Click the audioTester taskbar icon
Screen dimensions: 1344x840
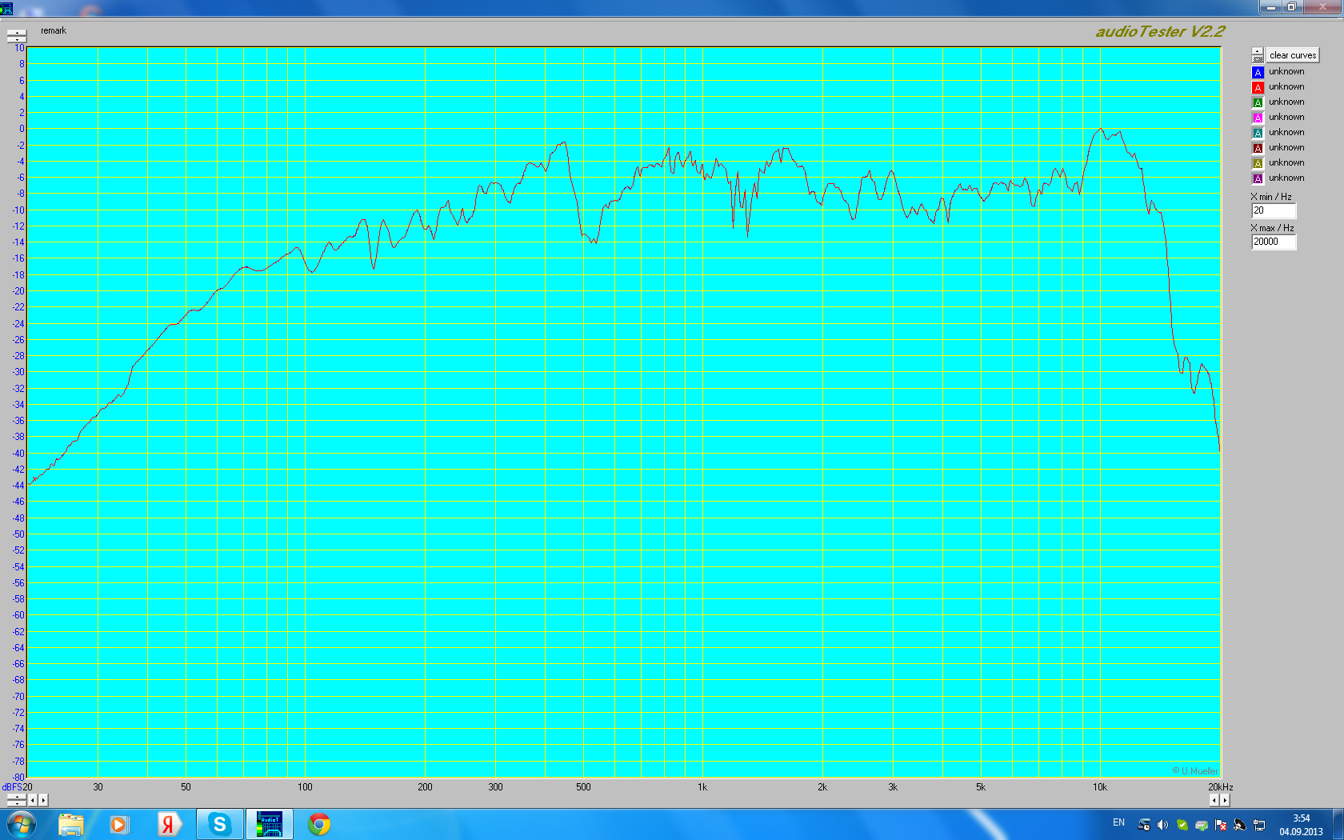[x=269, y=824]
